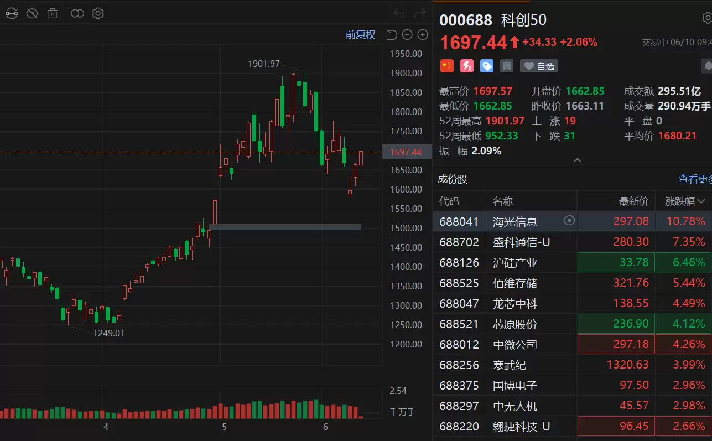
Task: Delete drawings with the trash icon
Action: pyautogui.click(x=53, y=13)
